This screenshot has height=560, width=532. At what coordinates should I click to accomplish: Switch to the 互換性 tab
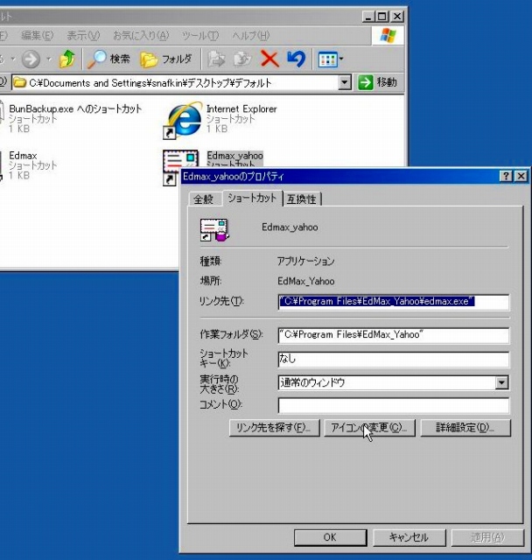(301, 199)
